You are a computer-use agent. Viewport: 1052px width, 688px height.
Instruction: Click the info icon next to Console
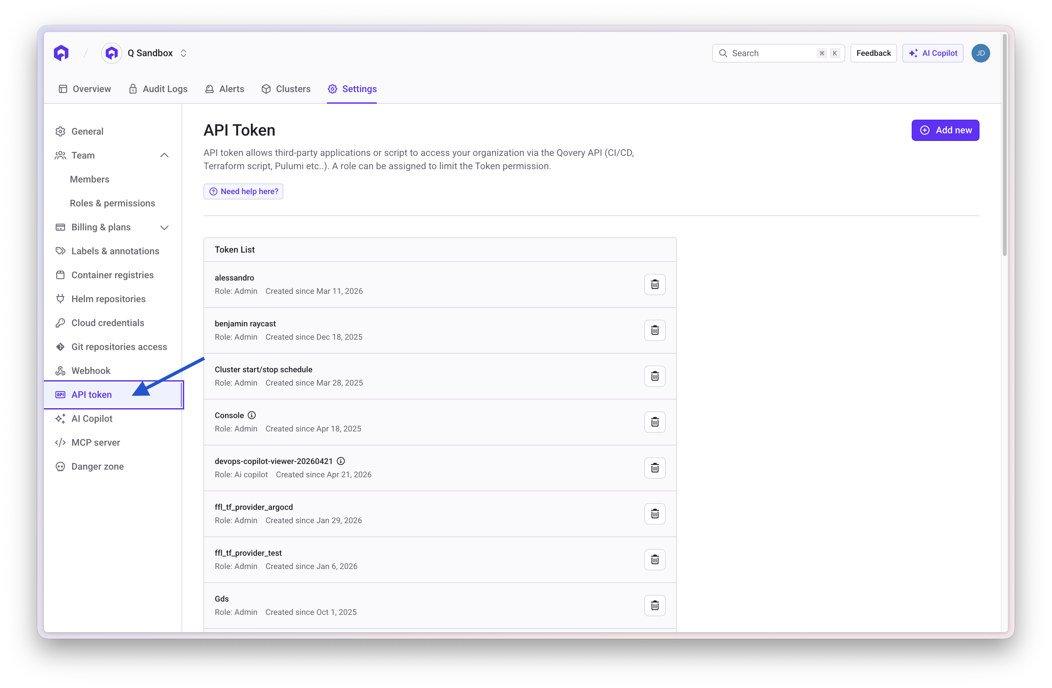[x=251, y=415]
